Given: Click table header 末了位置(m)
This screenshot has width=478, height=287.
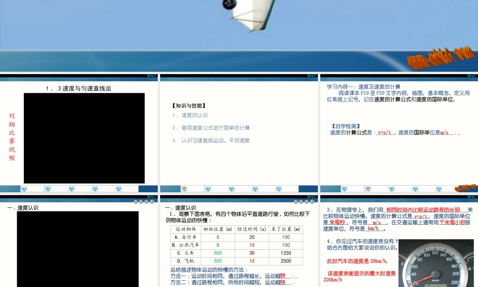Looking at the screenshot, I should [x=286, y=229].
